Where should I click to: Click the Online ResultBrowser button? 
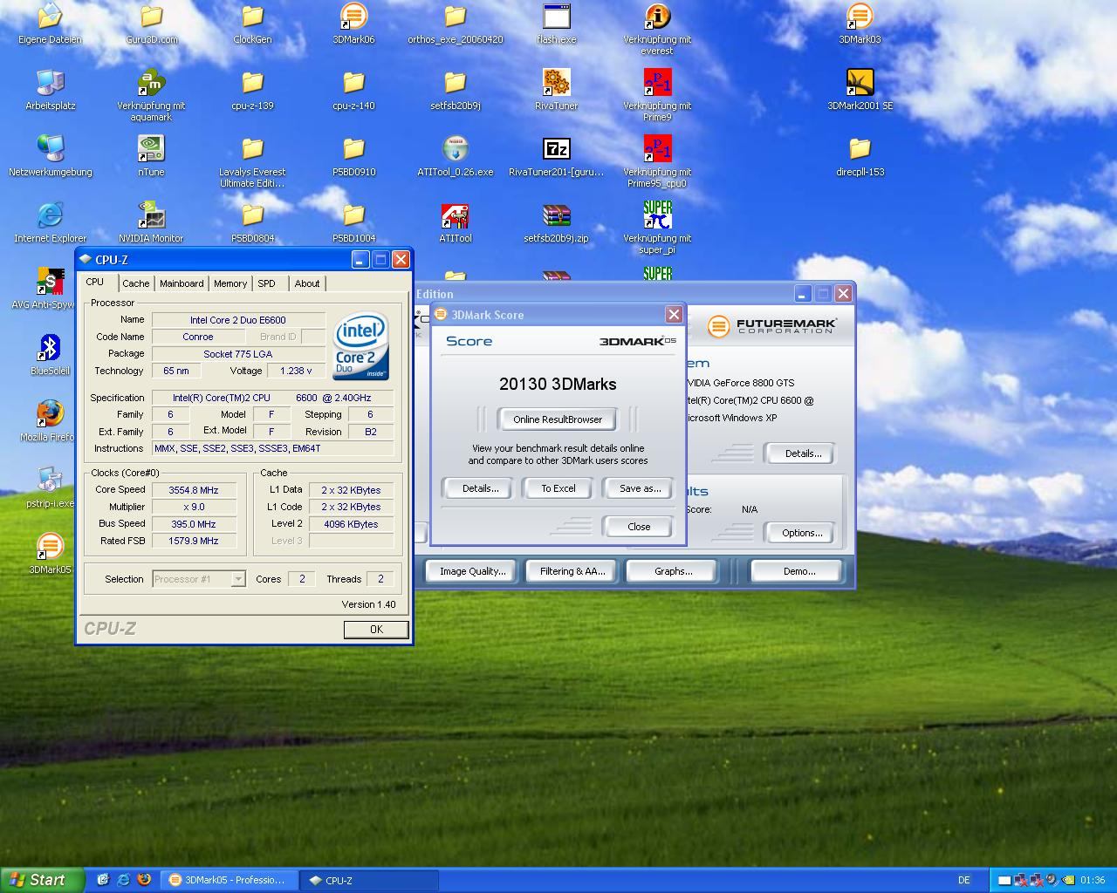[x=558, y=419]
